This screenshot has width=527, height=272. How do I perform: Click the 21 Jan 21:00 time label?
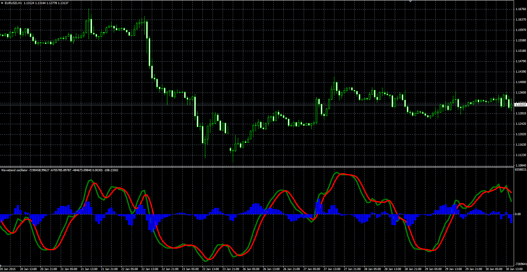pyautogui.click(x=109, y=269)
